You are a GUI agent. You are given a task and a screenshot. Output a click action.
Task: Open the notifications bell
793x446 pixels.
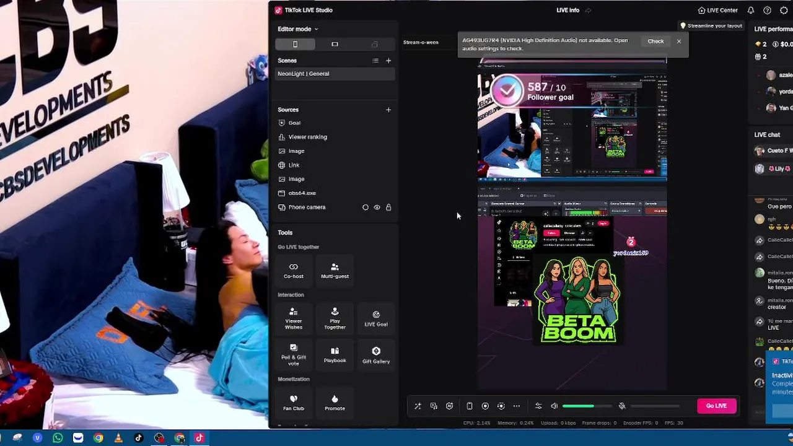(751, 11)
